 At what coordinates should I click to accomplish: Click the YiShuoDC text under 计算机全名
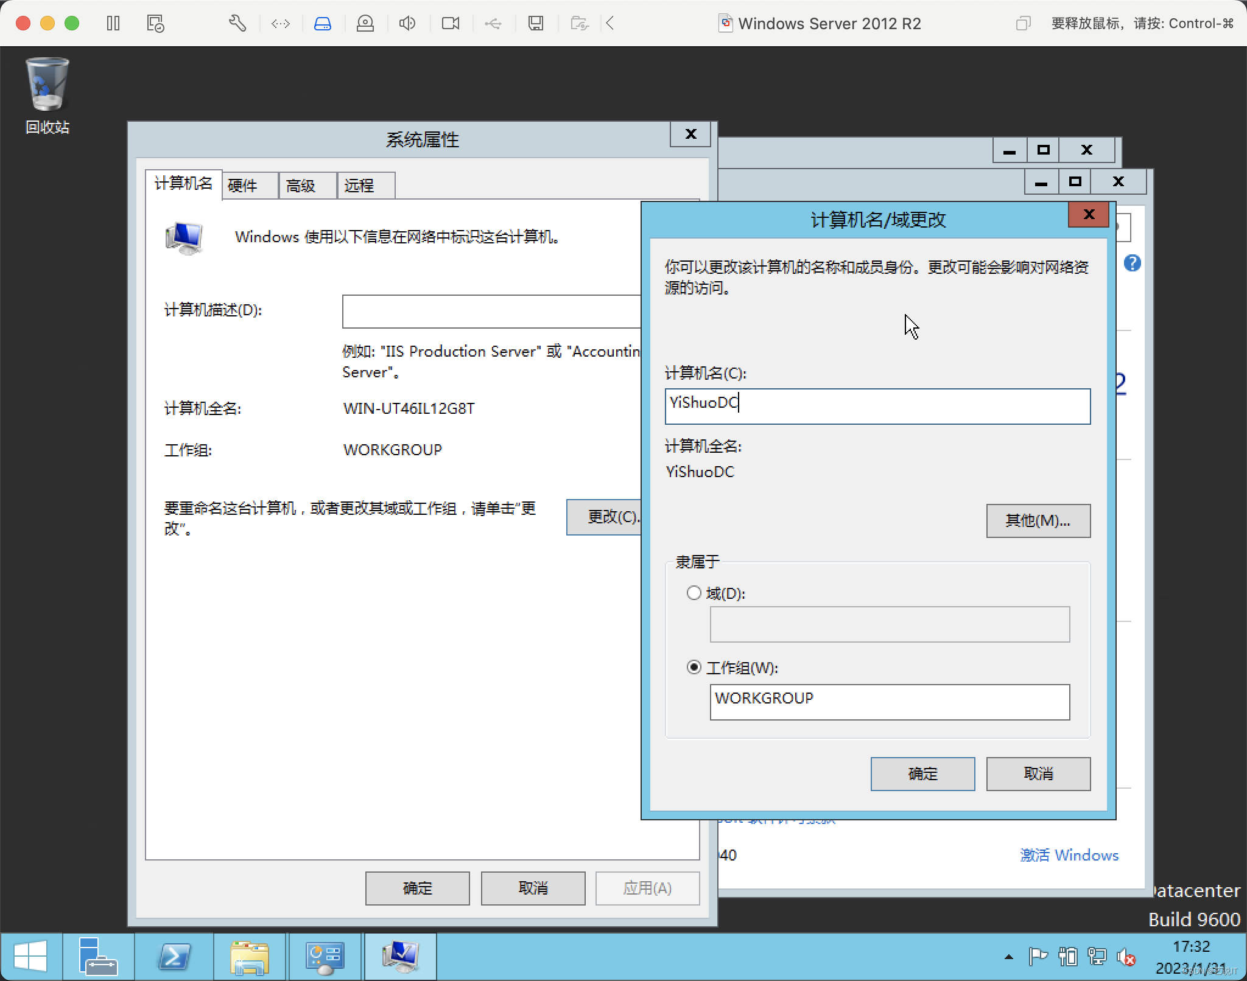coord(700,472)
